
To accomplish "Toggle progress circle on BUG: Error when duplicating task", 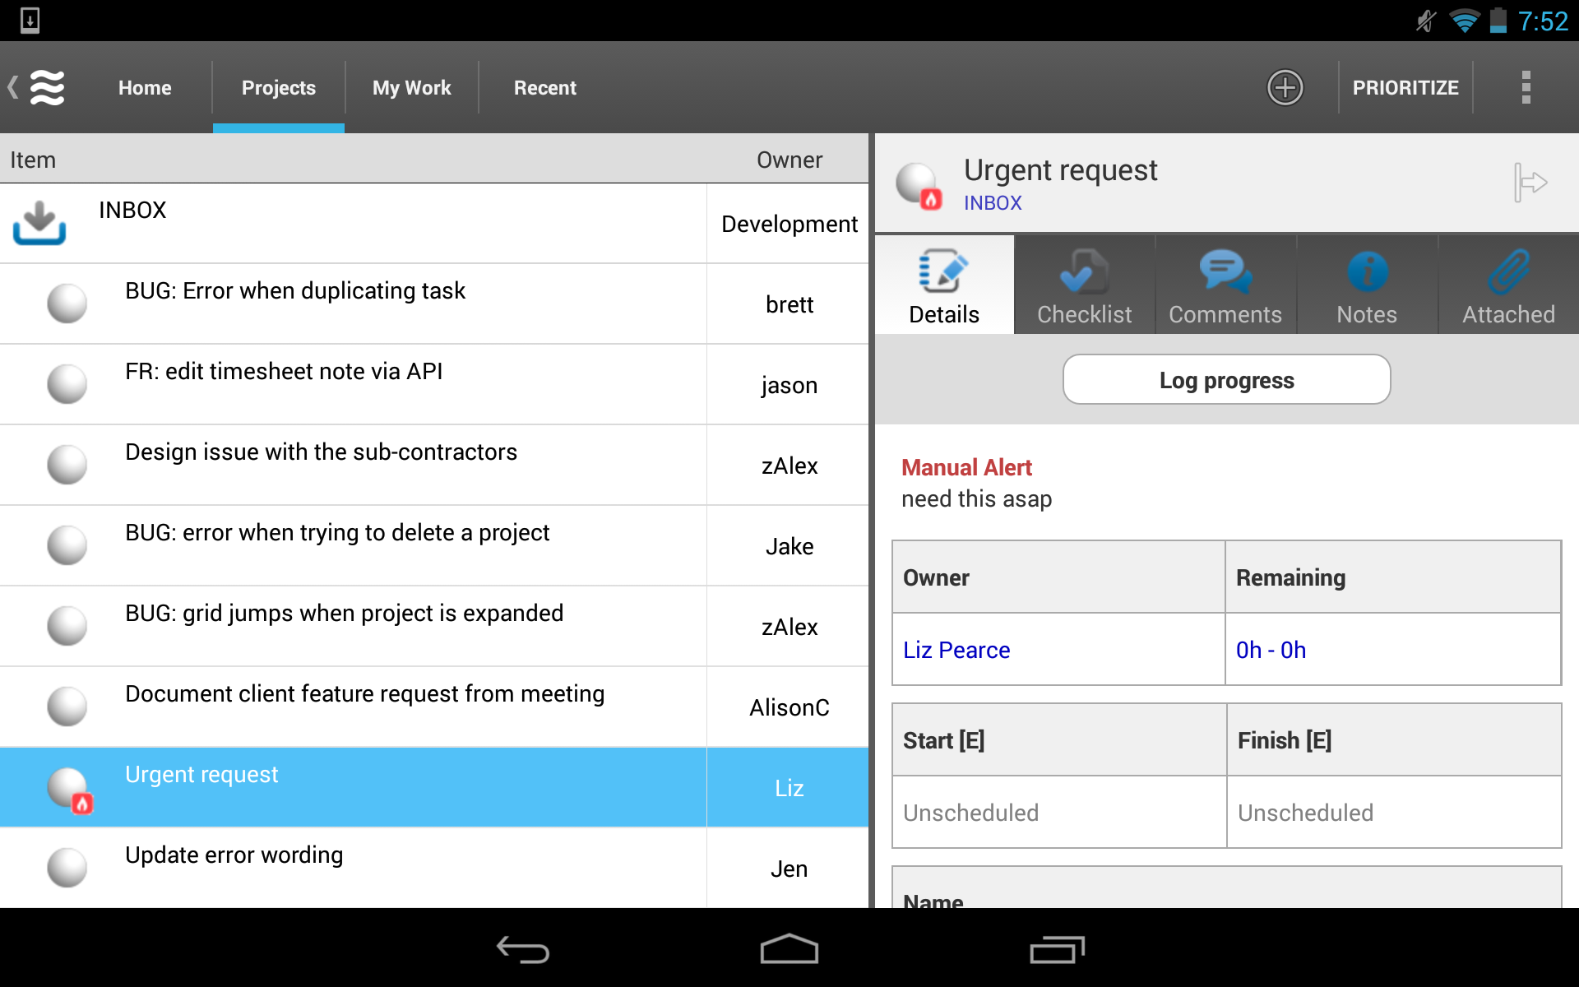I will (x=67, y=303).
